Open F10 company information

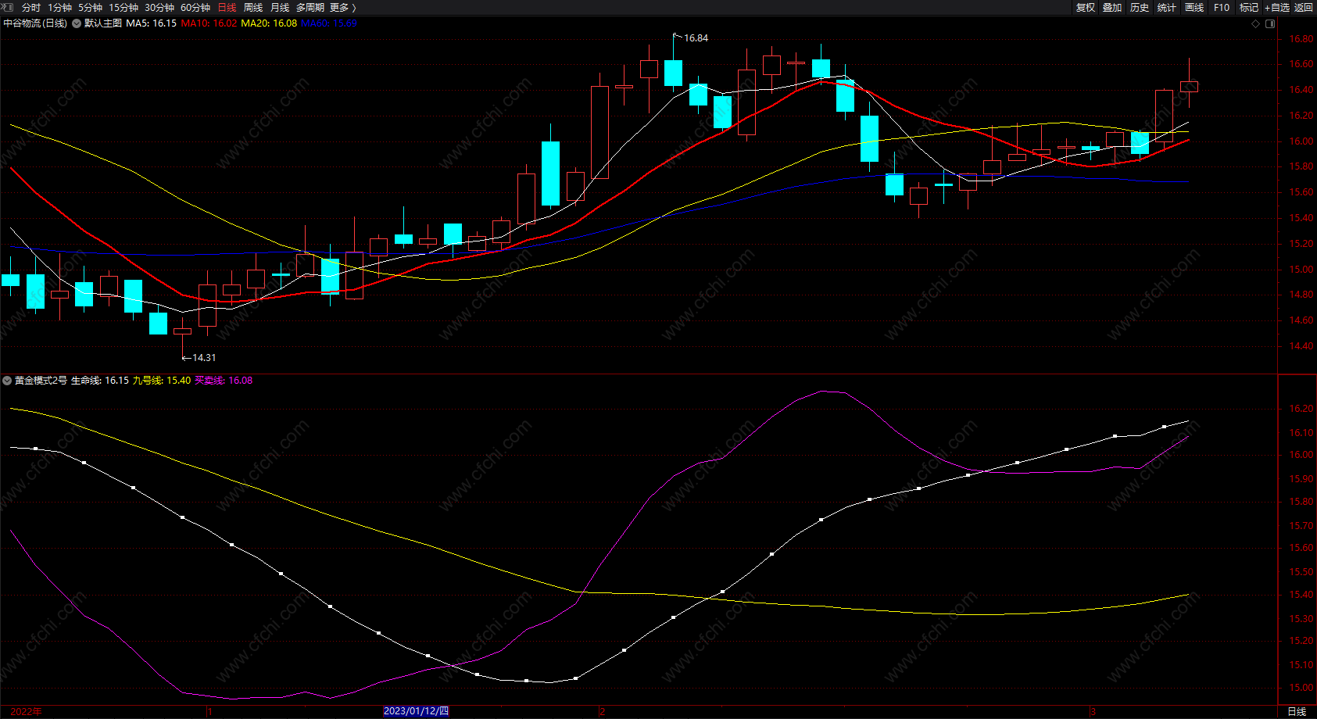click(x=1222, y=7)
